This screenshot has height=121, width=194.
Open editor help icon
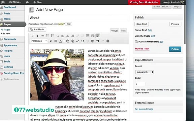(x=108, y=41)
